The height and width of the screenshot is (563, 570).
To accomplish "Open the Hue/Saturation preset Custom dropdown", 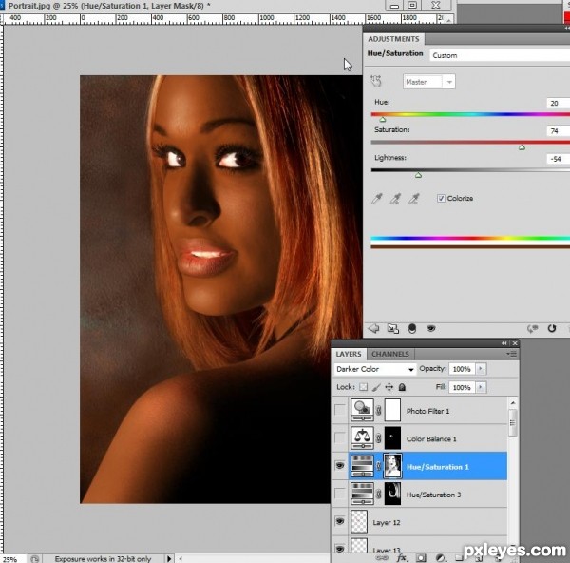I will (500, 55).
